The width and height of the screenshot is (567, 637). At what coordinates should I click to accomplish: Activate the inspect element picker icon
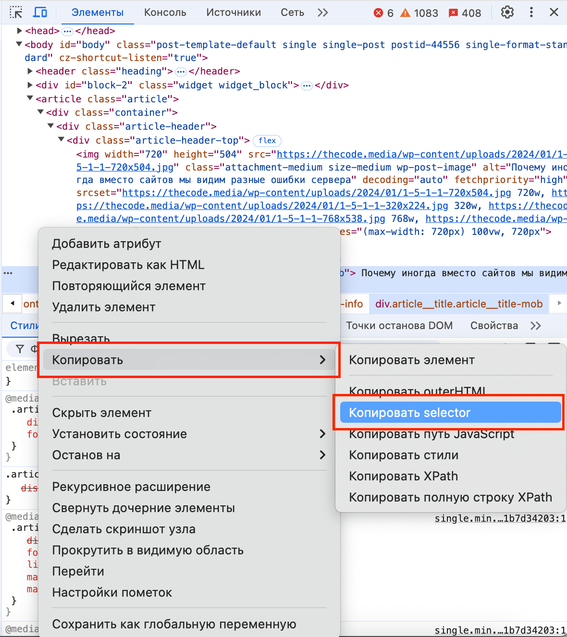click(x=16, y=12)
